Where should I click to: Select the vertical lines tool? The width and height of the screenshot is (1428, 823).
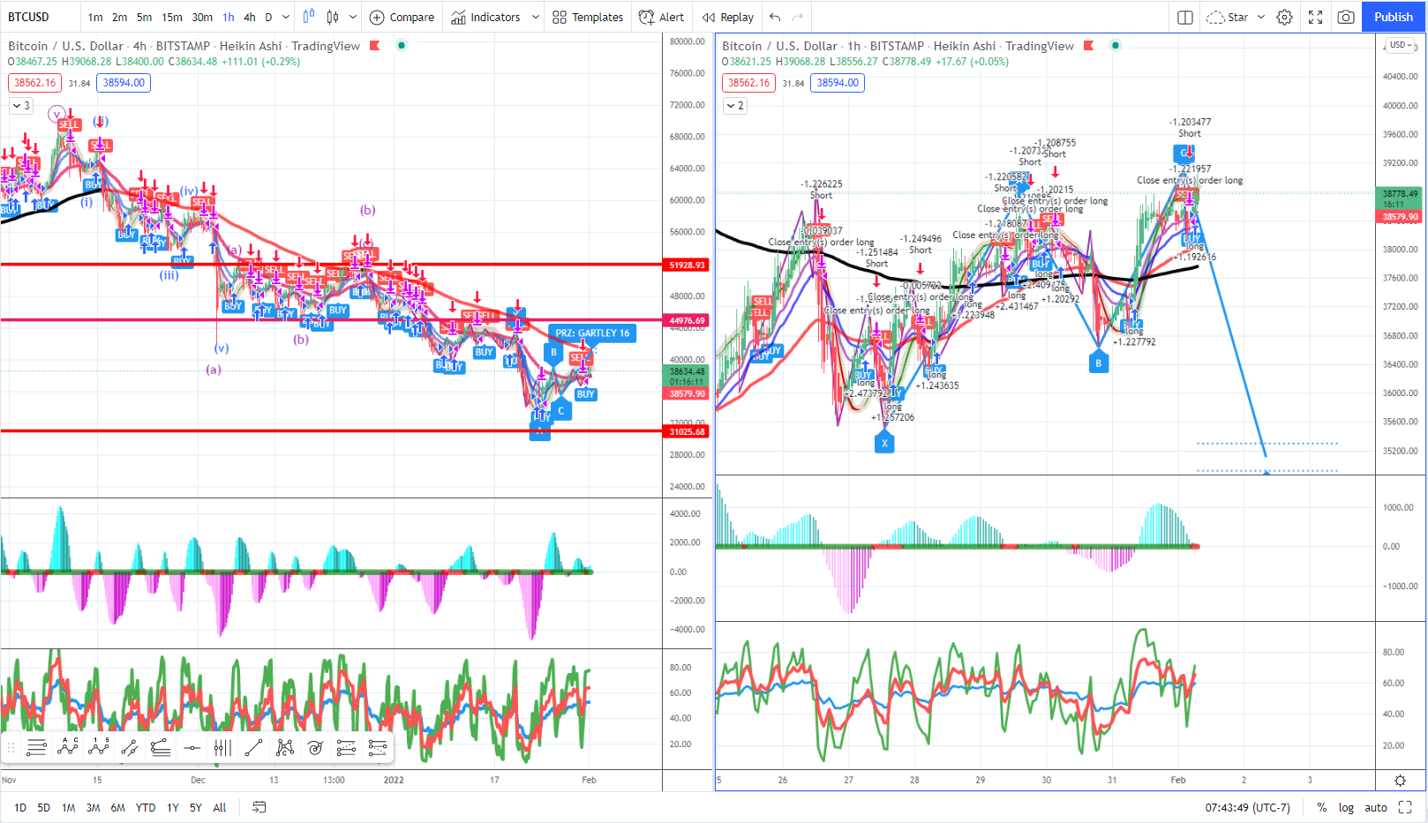[x=222, y=748]
